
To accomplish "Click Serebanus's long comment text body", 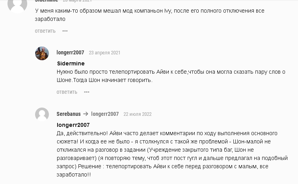I will pyautogui.click(x=172, y=154).
